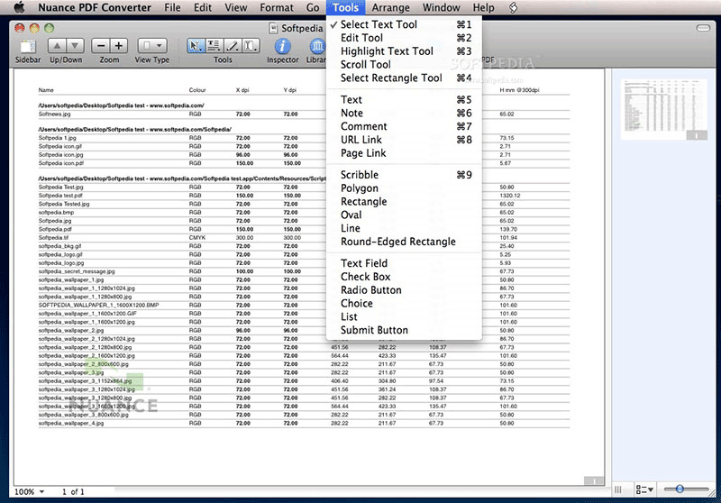Select the Edit tool icon in toolbar
Image resolution: width=721 pixels, height=503 pixels.
pyautogui.click(x=214, y=45)
